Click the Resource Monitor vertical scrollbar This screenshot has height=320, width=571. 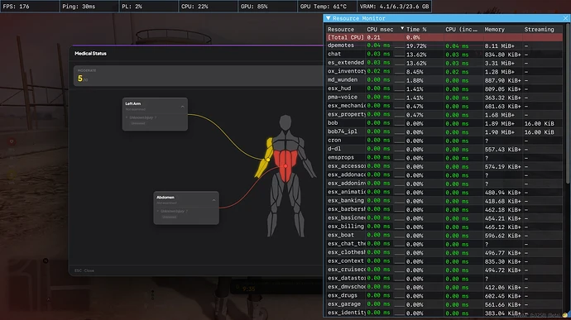click(x=567, y=106)
